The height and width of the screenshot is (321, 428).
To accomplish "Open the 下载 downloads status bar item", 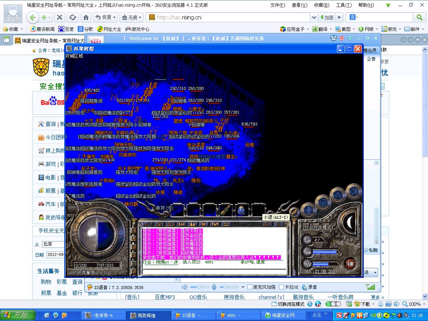I will (x=362, y=304).
